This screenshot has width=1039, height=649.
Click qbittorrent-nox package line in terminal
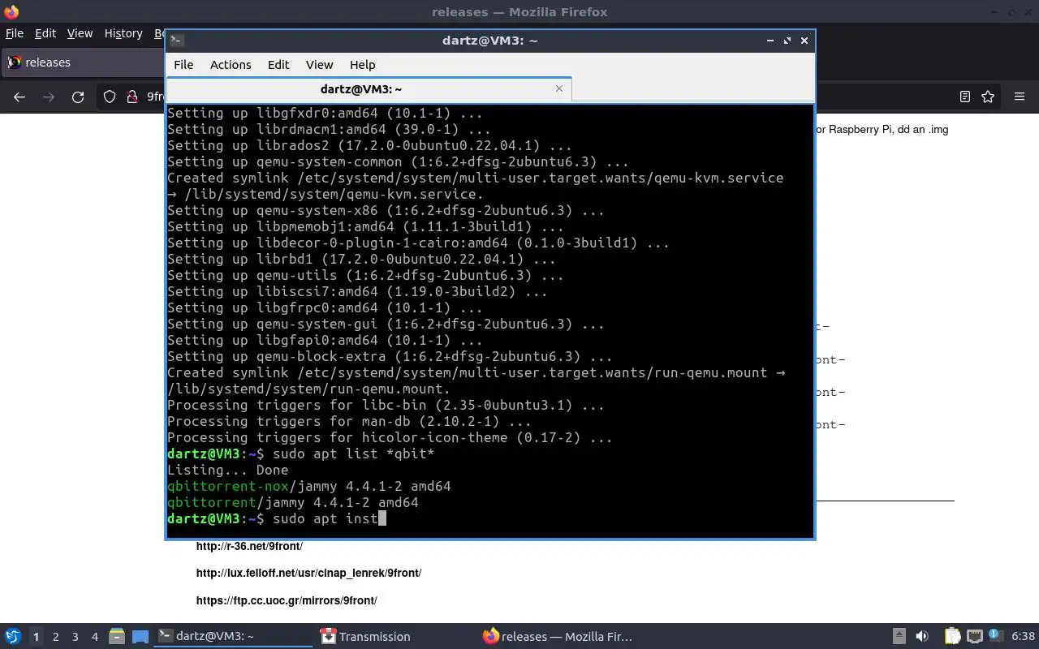(x=308, y=486)
